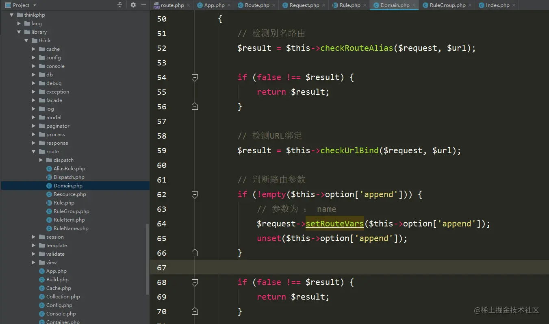
Task: Select Resource.php in project tree
Action: pos(69,194)
